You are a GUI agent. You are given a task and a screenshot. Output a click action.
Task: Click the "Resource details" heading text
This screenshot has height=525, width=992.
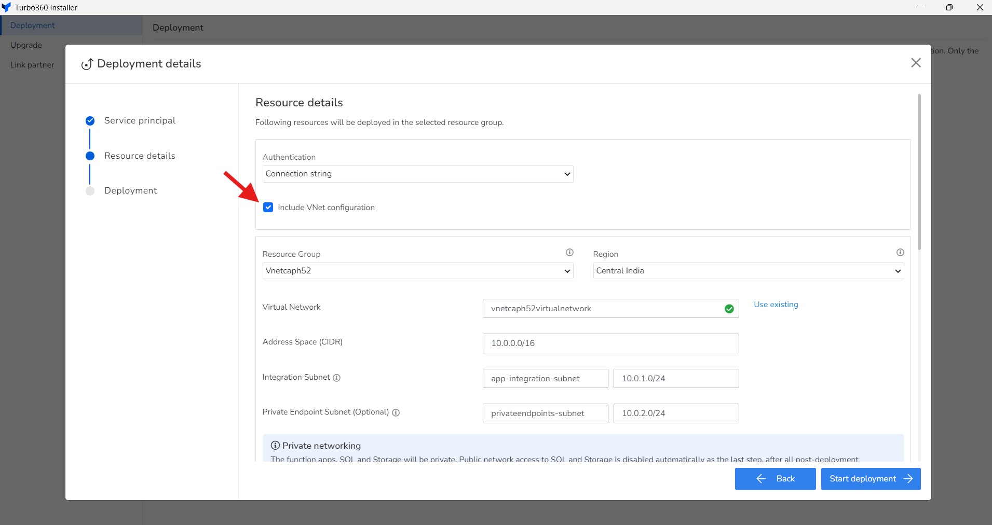(x=299, y=102)
